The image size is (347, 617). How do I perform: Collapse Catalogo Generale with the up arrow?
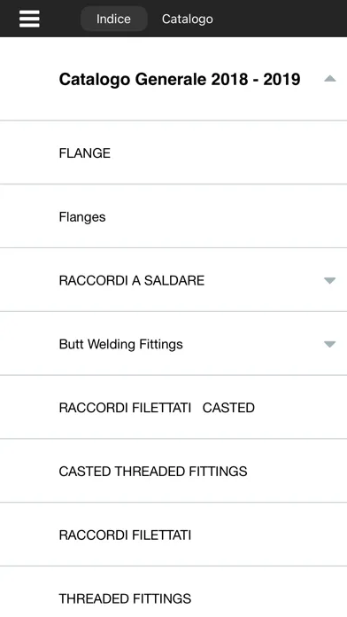329,79
